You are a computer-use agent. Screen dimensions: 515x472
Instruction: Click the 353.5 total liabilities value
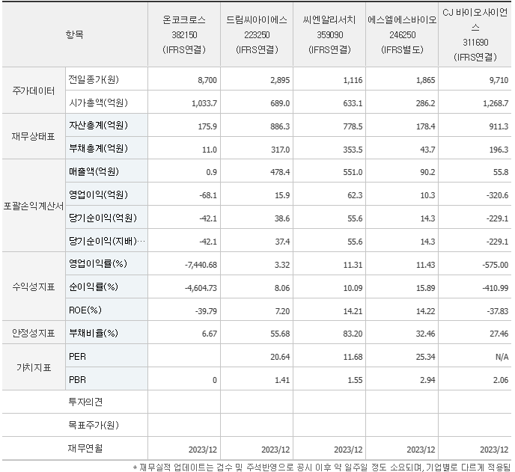tap(353, 150)
